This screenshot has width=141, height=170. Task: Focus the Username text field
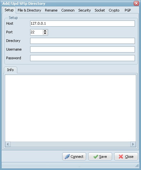tap(82, 49)
